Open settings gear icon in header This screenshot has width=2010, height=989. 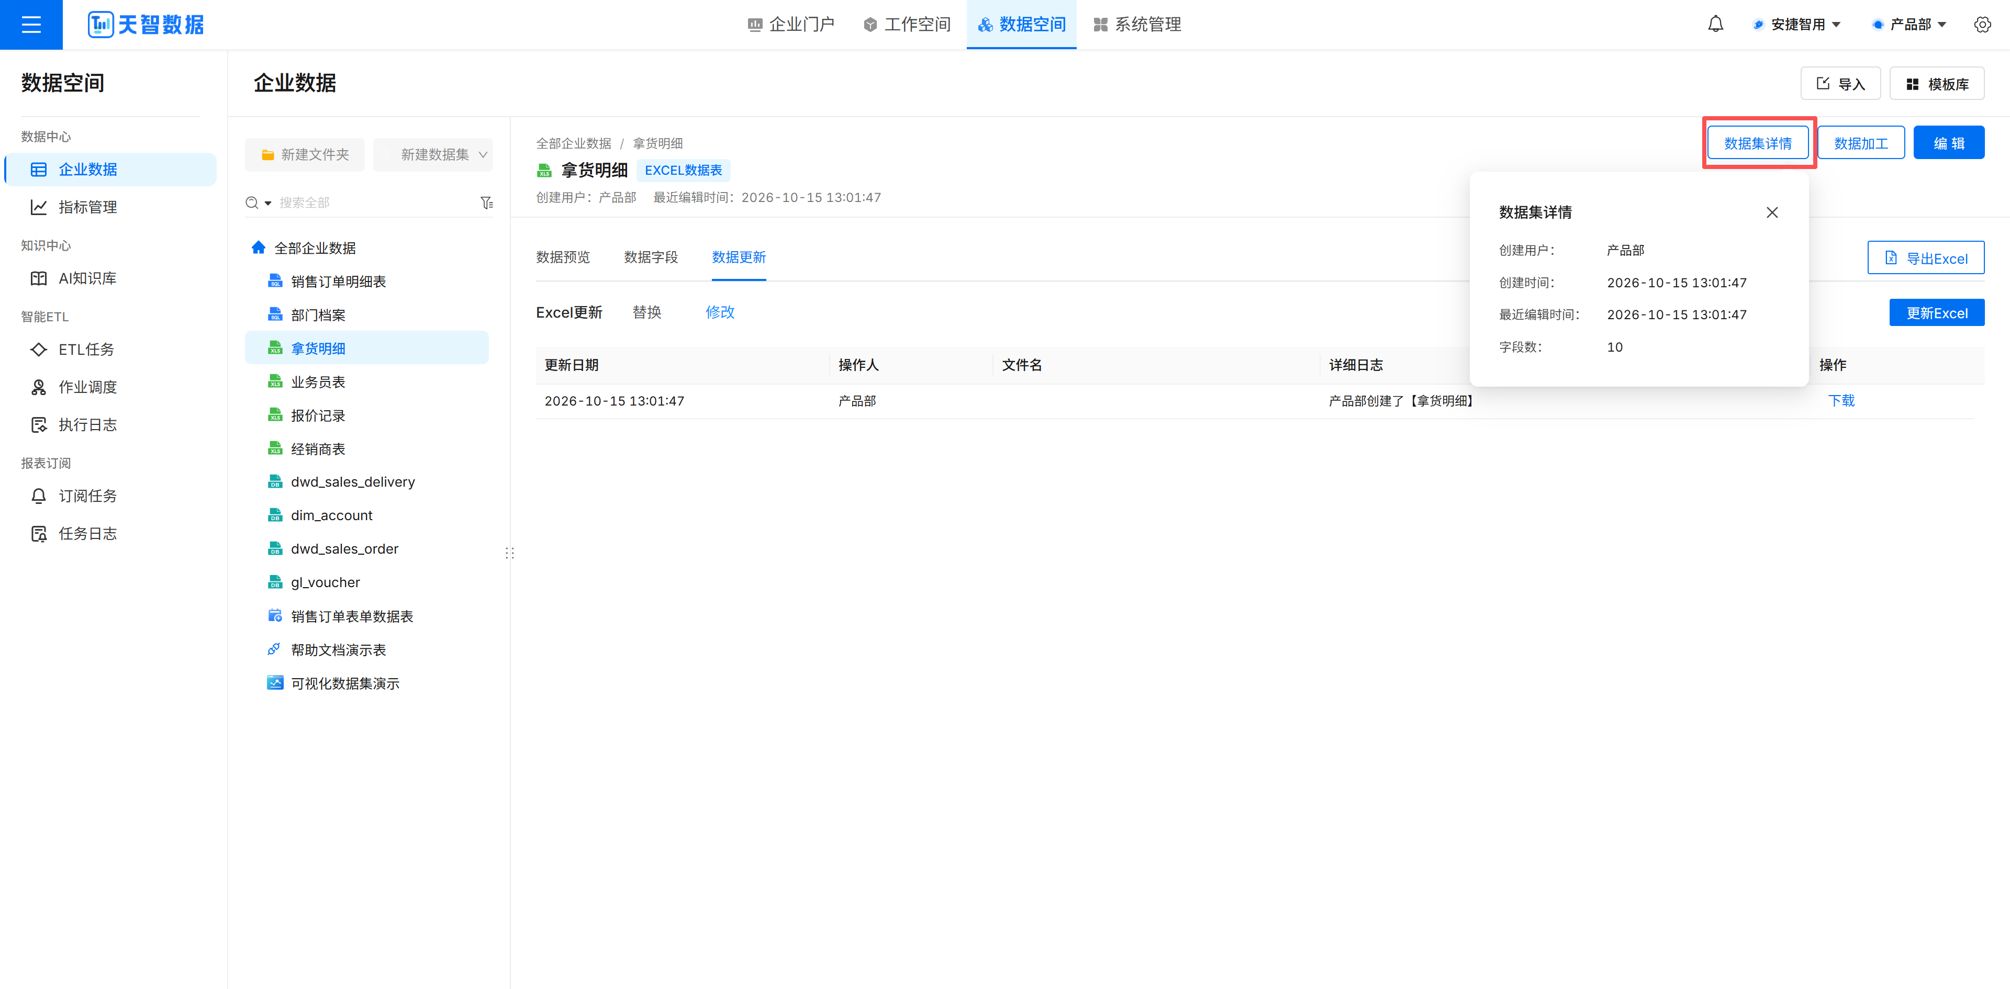tap(1982, 24)
